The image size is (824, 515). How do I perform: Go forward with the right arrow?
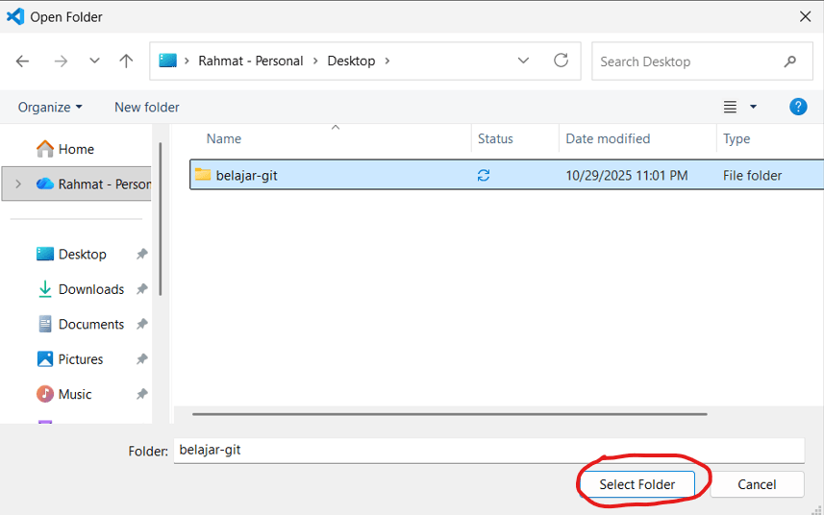coord(61,61)
